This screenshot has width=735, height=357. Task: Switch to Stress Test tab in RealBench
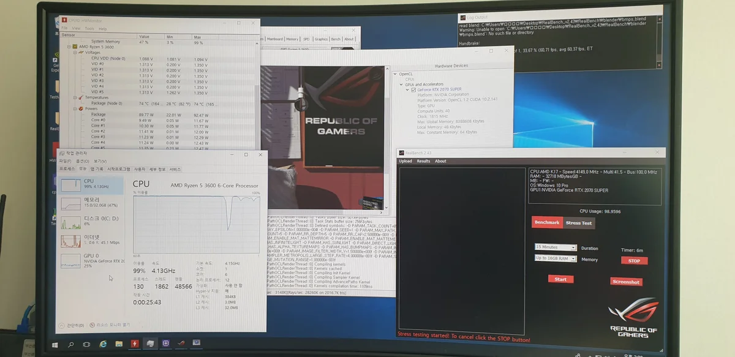coord(579,223)
